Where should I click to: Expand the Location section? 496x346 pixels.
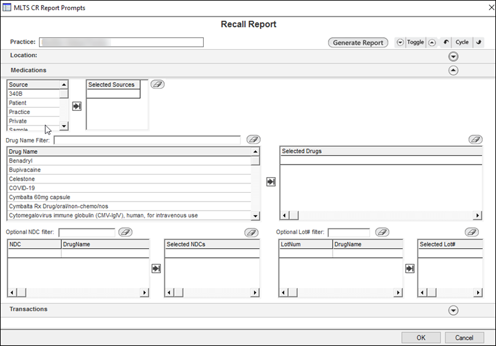click(453, 57)
